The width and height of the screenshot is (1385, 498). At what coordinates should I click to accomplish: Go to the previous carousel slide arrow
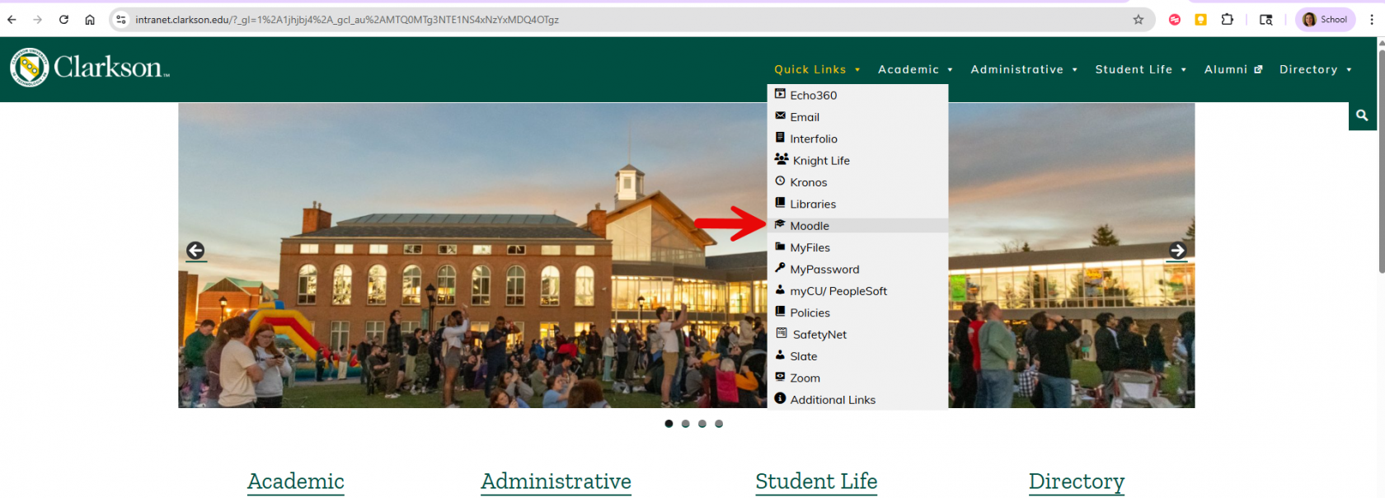195,251
